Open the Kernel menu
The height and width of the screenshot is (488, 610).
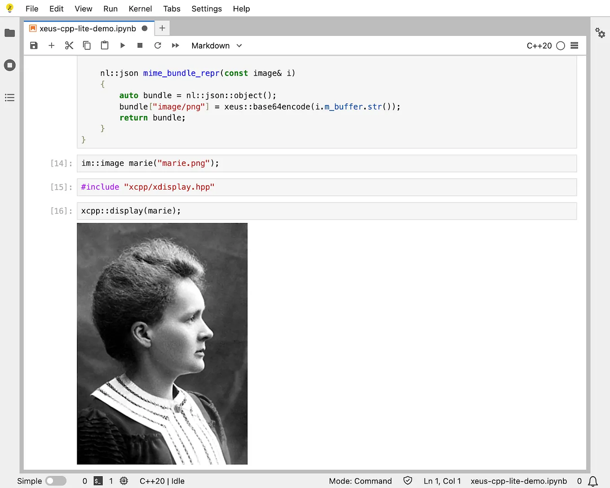140,9
